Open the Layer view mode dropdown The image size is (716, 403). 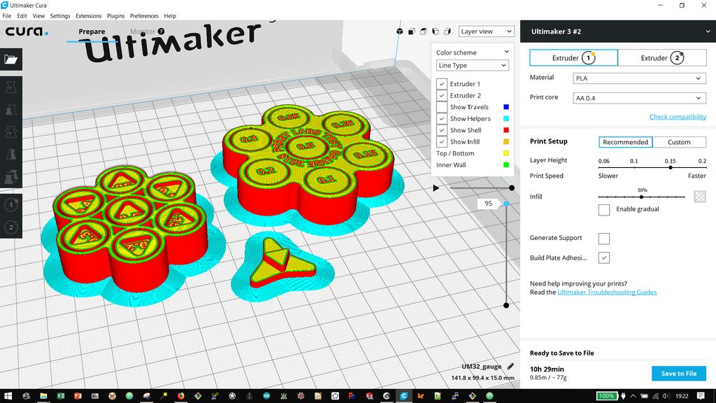click(x=486, y=31)
